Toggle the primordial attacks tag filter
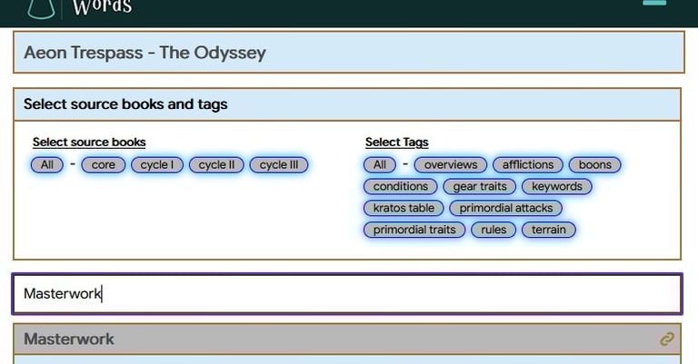Image resolution: width=698 pixels, height=364 pixels. click(x=505, y=208)
